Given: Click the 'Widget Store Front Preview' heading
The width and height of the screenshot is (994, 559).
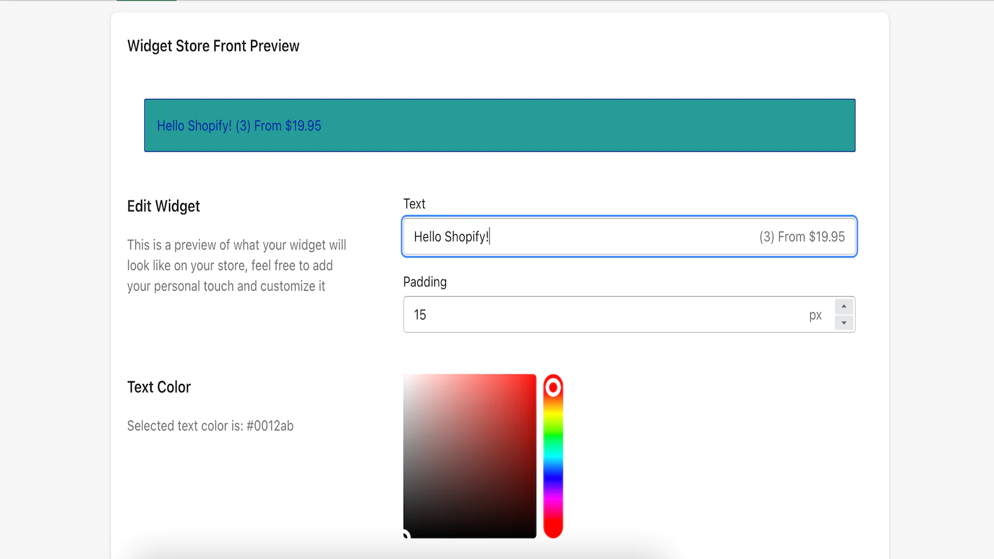Looking at the screenshot, I should pyautogui.click(x=213, y=46).
